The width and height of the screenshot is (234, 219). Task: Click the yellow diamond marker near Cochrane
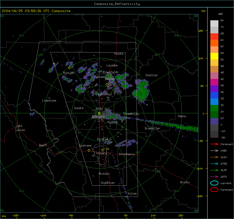click(89, 150)
